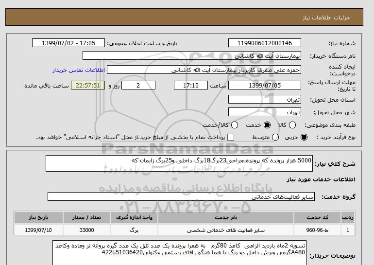Click the general need description text box
This screenshot has width=374, height=265.
(x=179, y=163)
